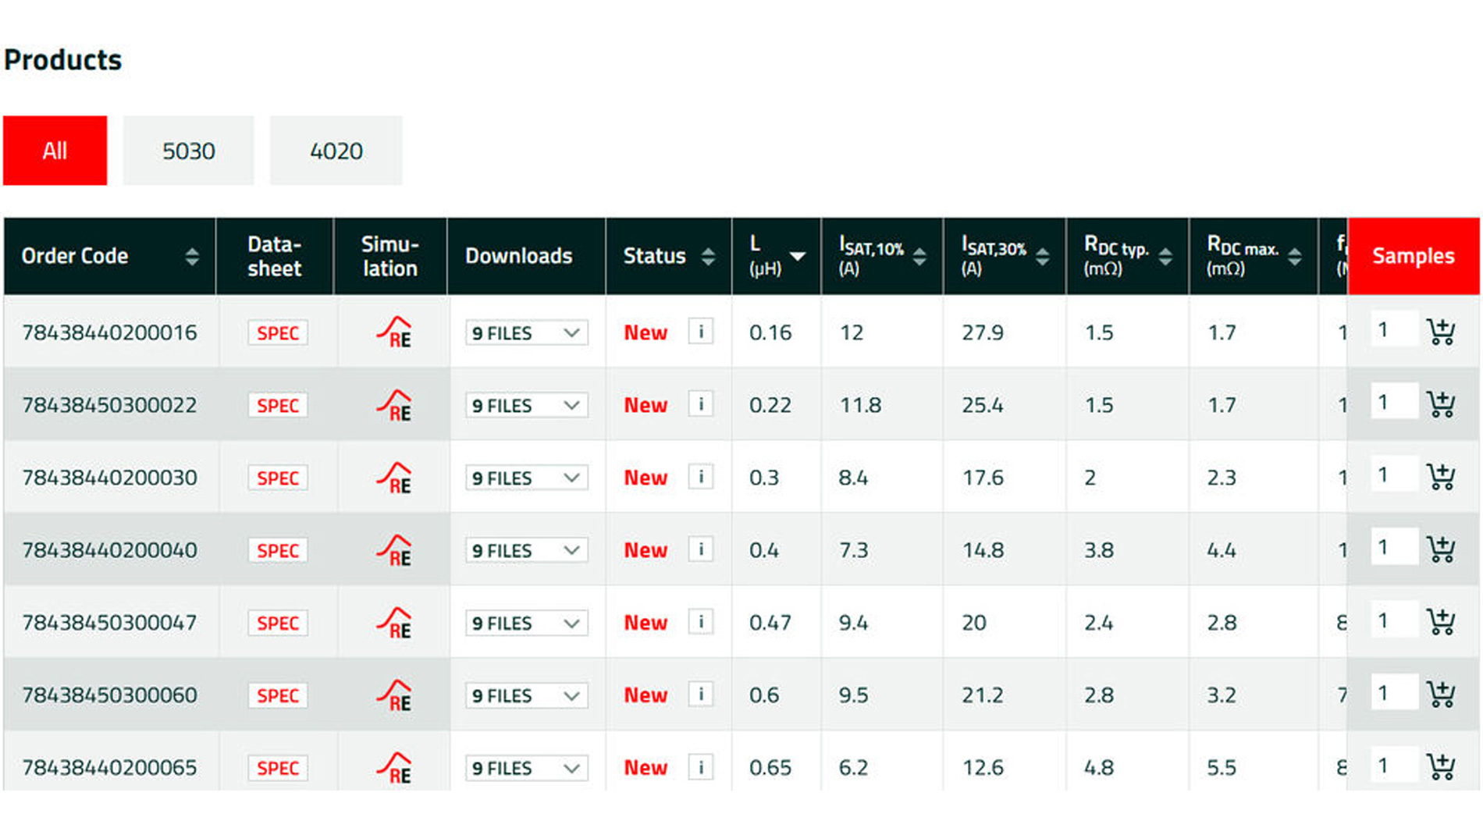1483x835 pixels.
Task: Edit sample quantity for 78438440200030
Action: click(1392, 475)
